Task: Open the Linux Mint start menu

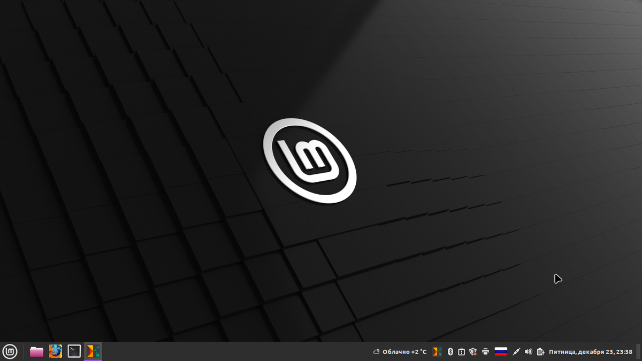Action: coord(10,351)
